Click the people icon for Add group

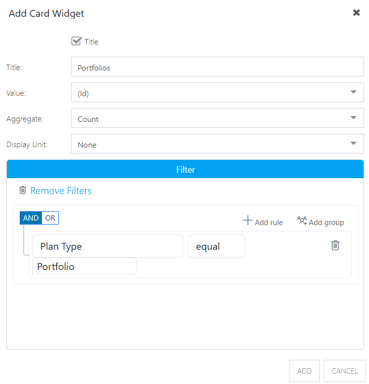pyautogui.click(x=302, y=221)
